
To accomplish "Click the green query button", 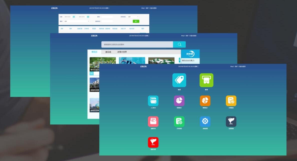I will pyautogui.click(x=136, y=21).
